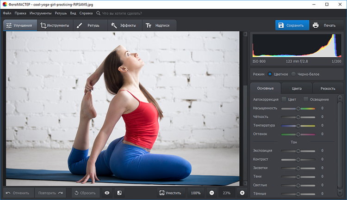Click the eye preview original icon
The image size is (347, 200).
[x=107, y=193]
